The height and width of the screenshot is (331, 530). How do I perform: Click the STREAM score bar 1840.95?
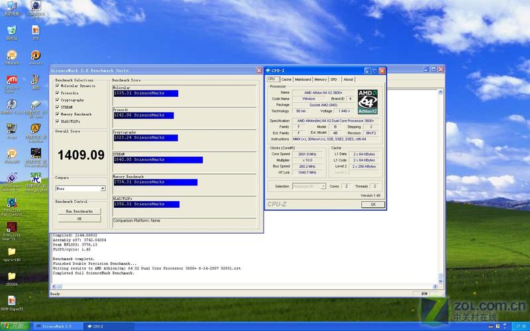[x=158, y=160]
